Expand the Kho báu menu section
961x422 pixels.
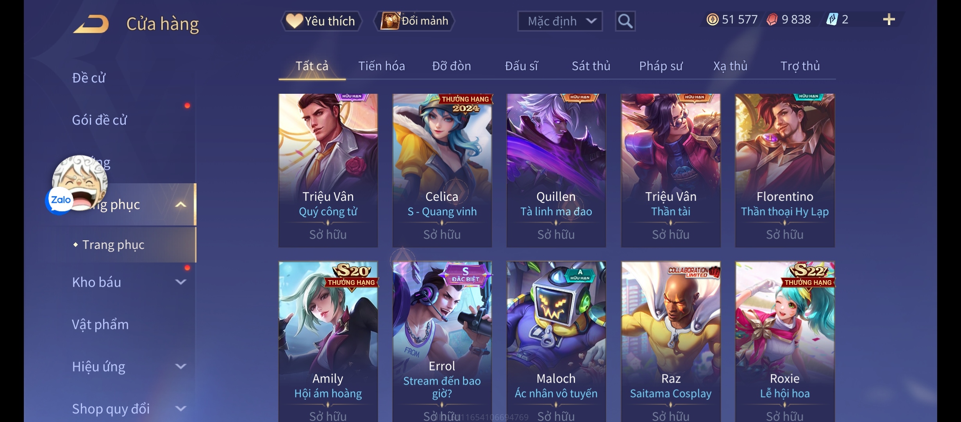point(129,282)
